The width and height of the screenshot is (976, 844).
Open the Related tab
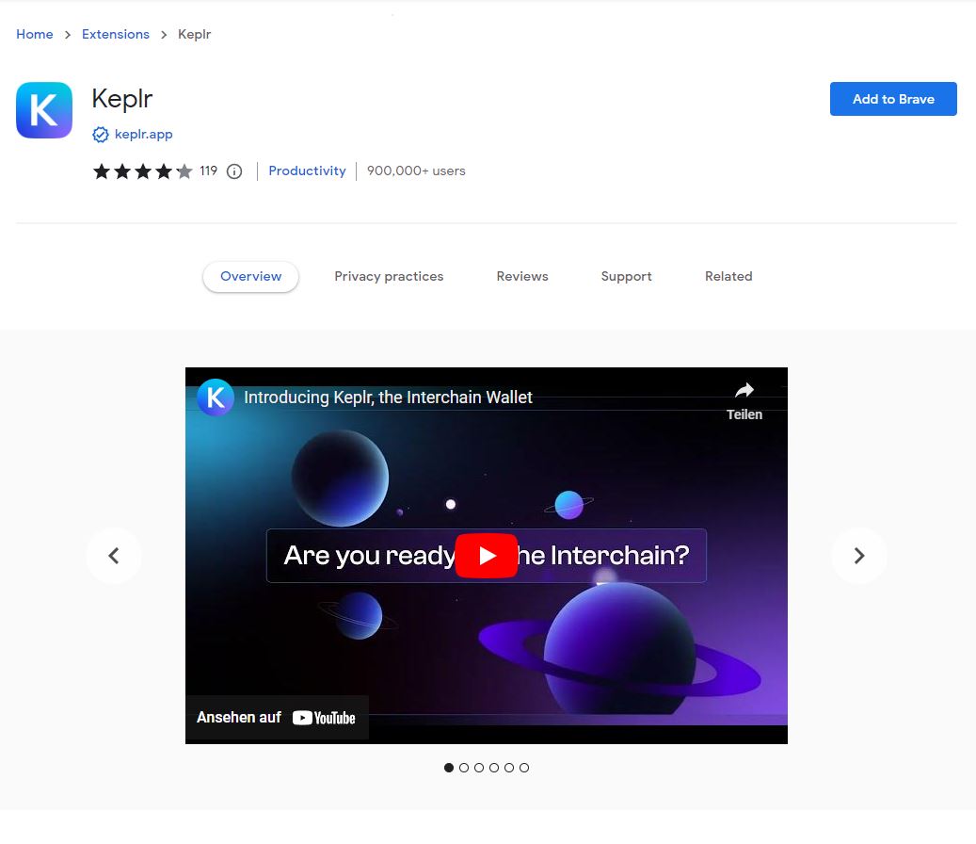click(x=728, y=277)
